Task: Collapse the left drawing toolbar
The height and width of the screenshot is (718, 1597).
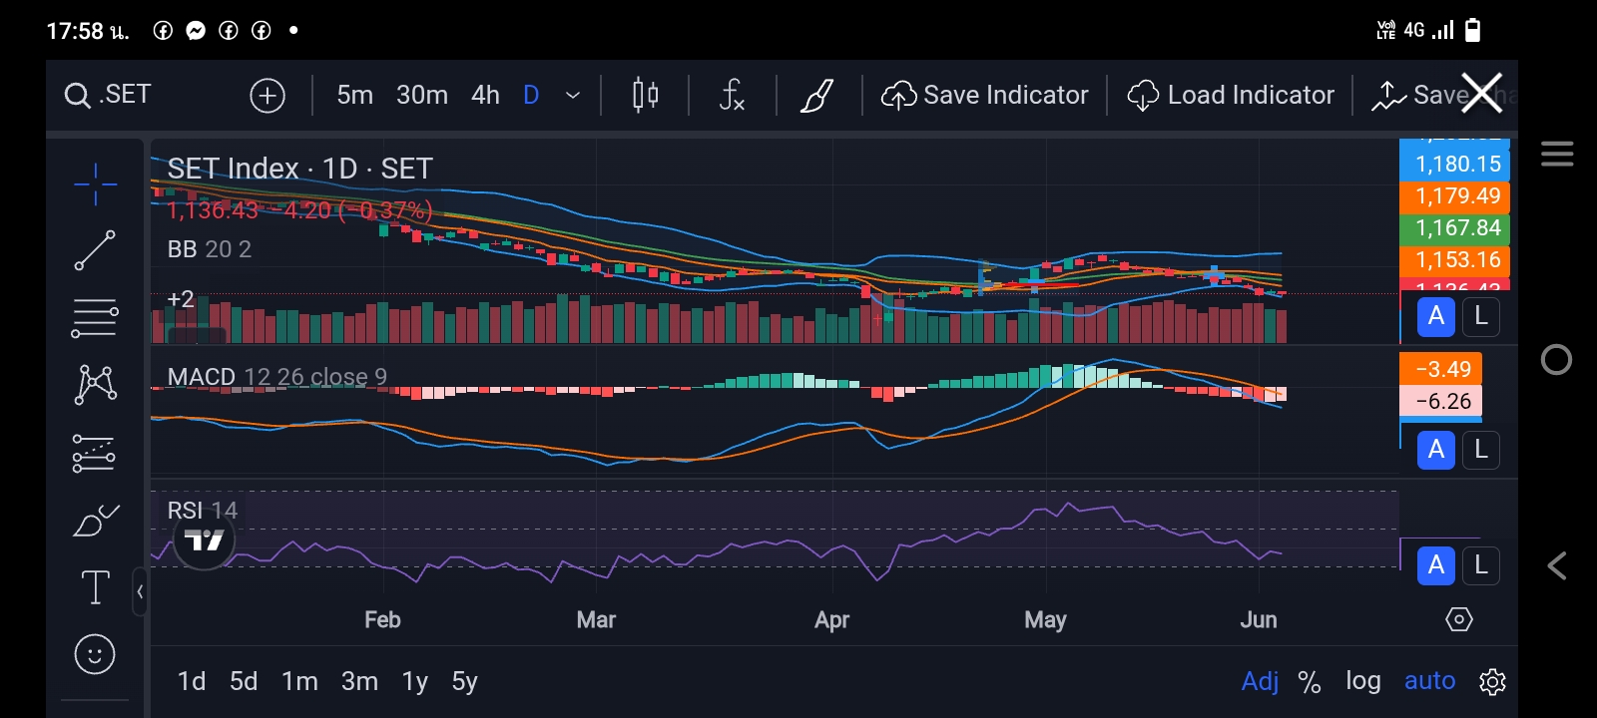Action: tap(140, 591)
